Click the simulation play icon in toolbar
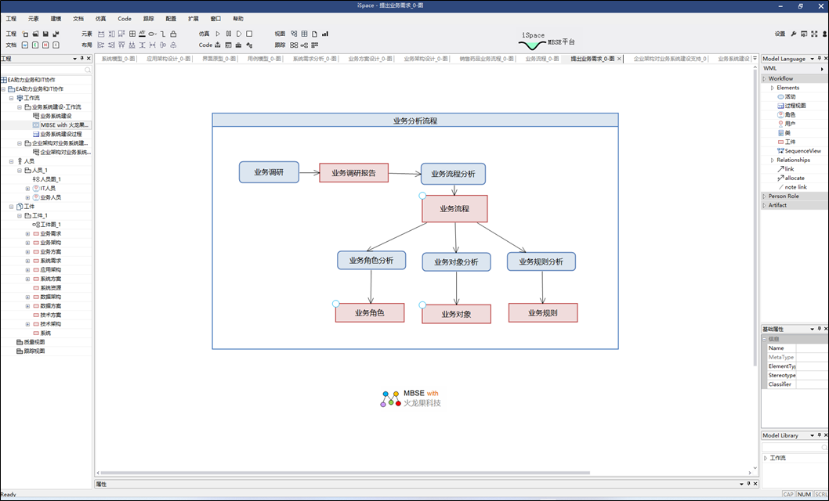Viewport: 829px width, 501px height. click(219, 34)
